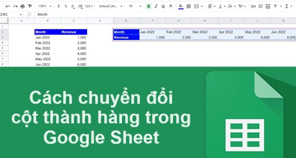
Task: Select column A header
Action: pyautogui.click(x=22, y=21)
